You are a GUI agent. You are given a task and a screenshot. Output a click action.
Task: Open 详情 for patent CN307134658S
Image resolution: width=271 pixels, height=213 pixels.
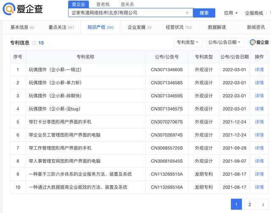[259, 83]
